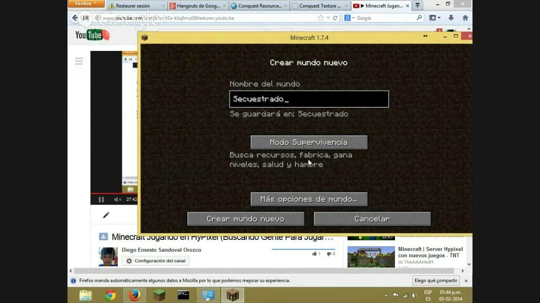The width and height of the screenshot is (540, 303).
Task: Click the info icon in notification bar
Action: point(73,281)
